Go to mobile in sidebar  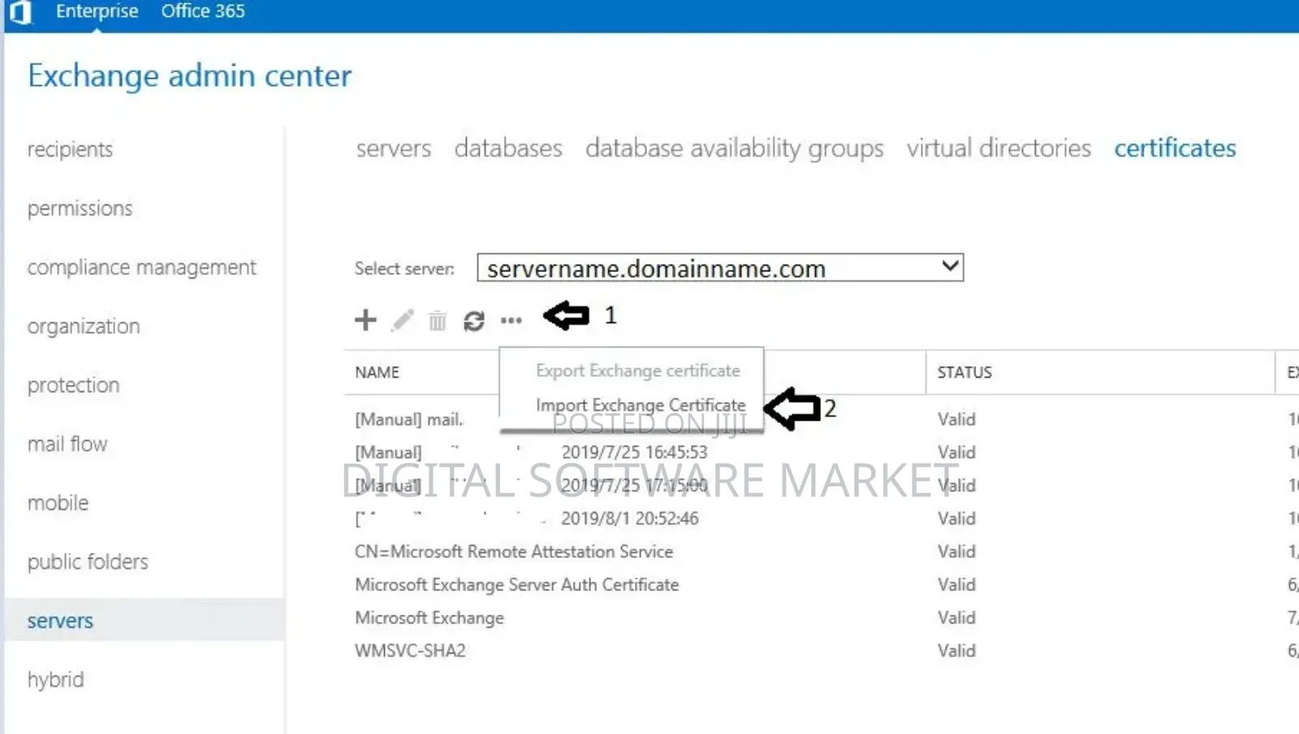click(58, 503)
